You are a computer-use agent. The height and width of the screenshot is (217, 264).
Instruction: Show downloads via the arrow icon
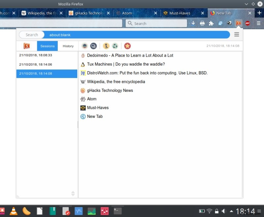pos(193,23)
